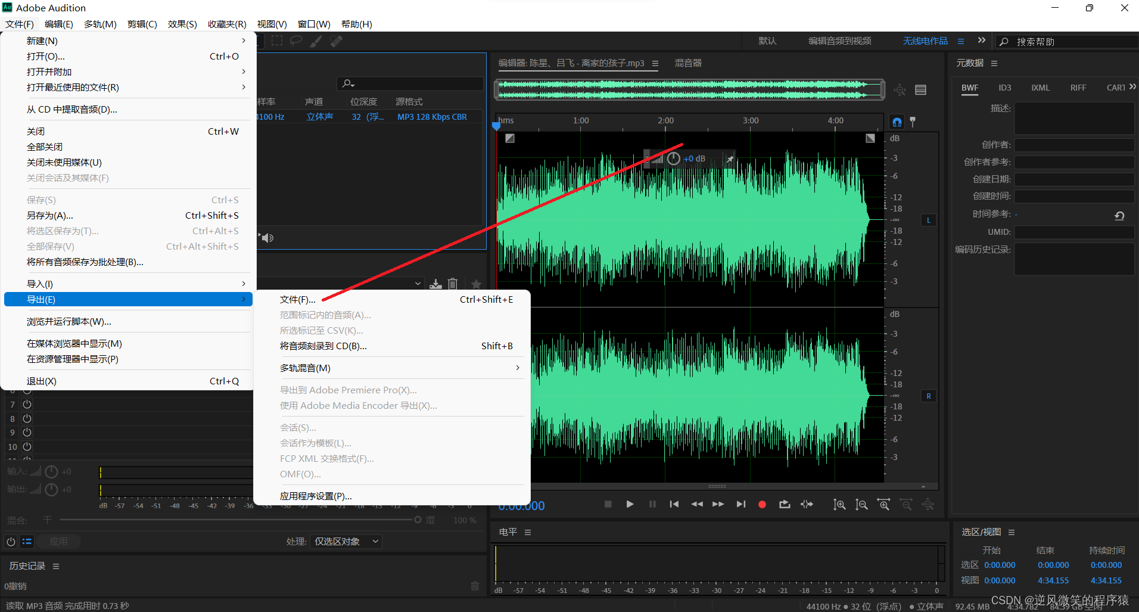Open the 收藏夹(R) menu
The height and width of the screenshot is (612, 1139).
(x=227, y=24)
